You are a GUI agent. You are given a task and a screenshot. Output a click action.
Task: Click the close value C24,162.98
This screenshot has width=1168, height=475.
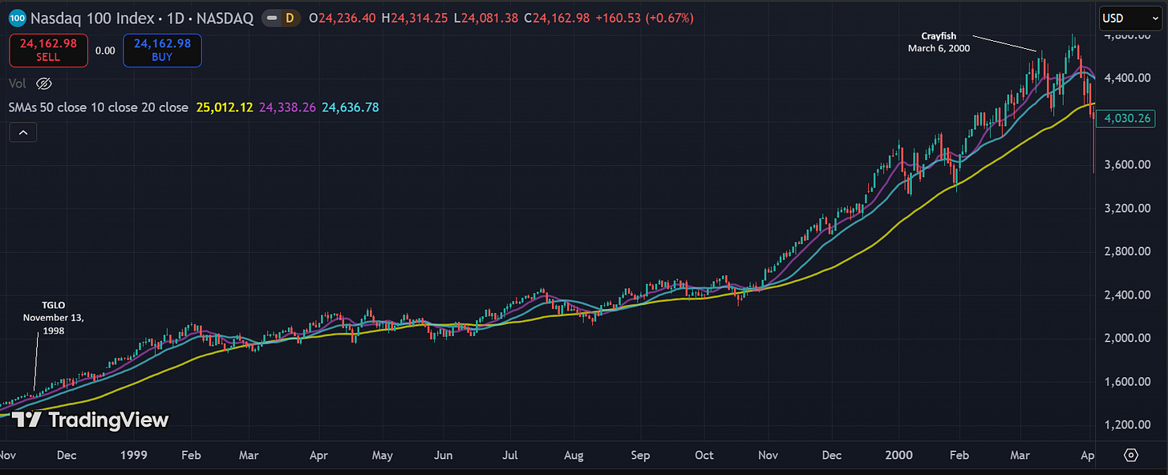[557, 18]
